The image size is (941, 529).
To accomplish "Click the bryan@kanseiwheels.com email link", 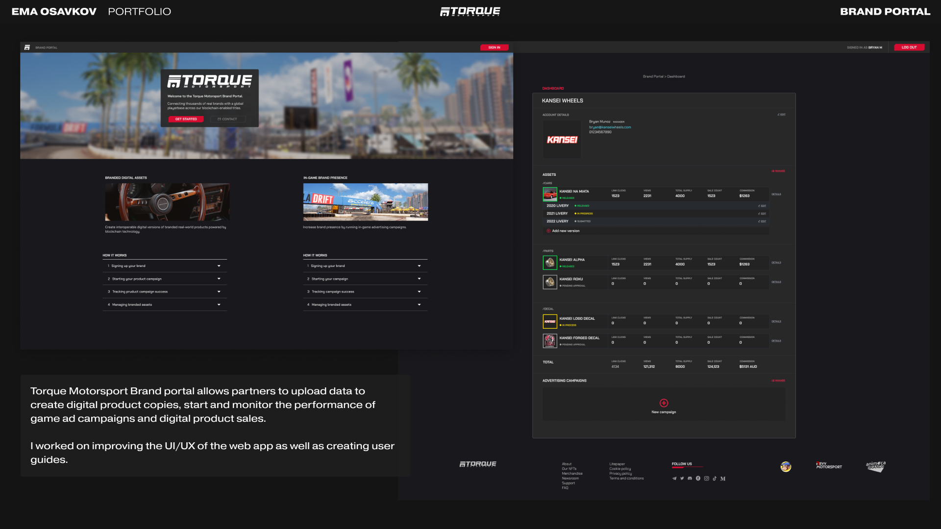I will (x=610, y=127).
